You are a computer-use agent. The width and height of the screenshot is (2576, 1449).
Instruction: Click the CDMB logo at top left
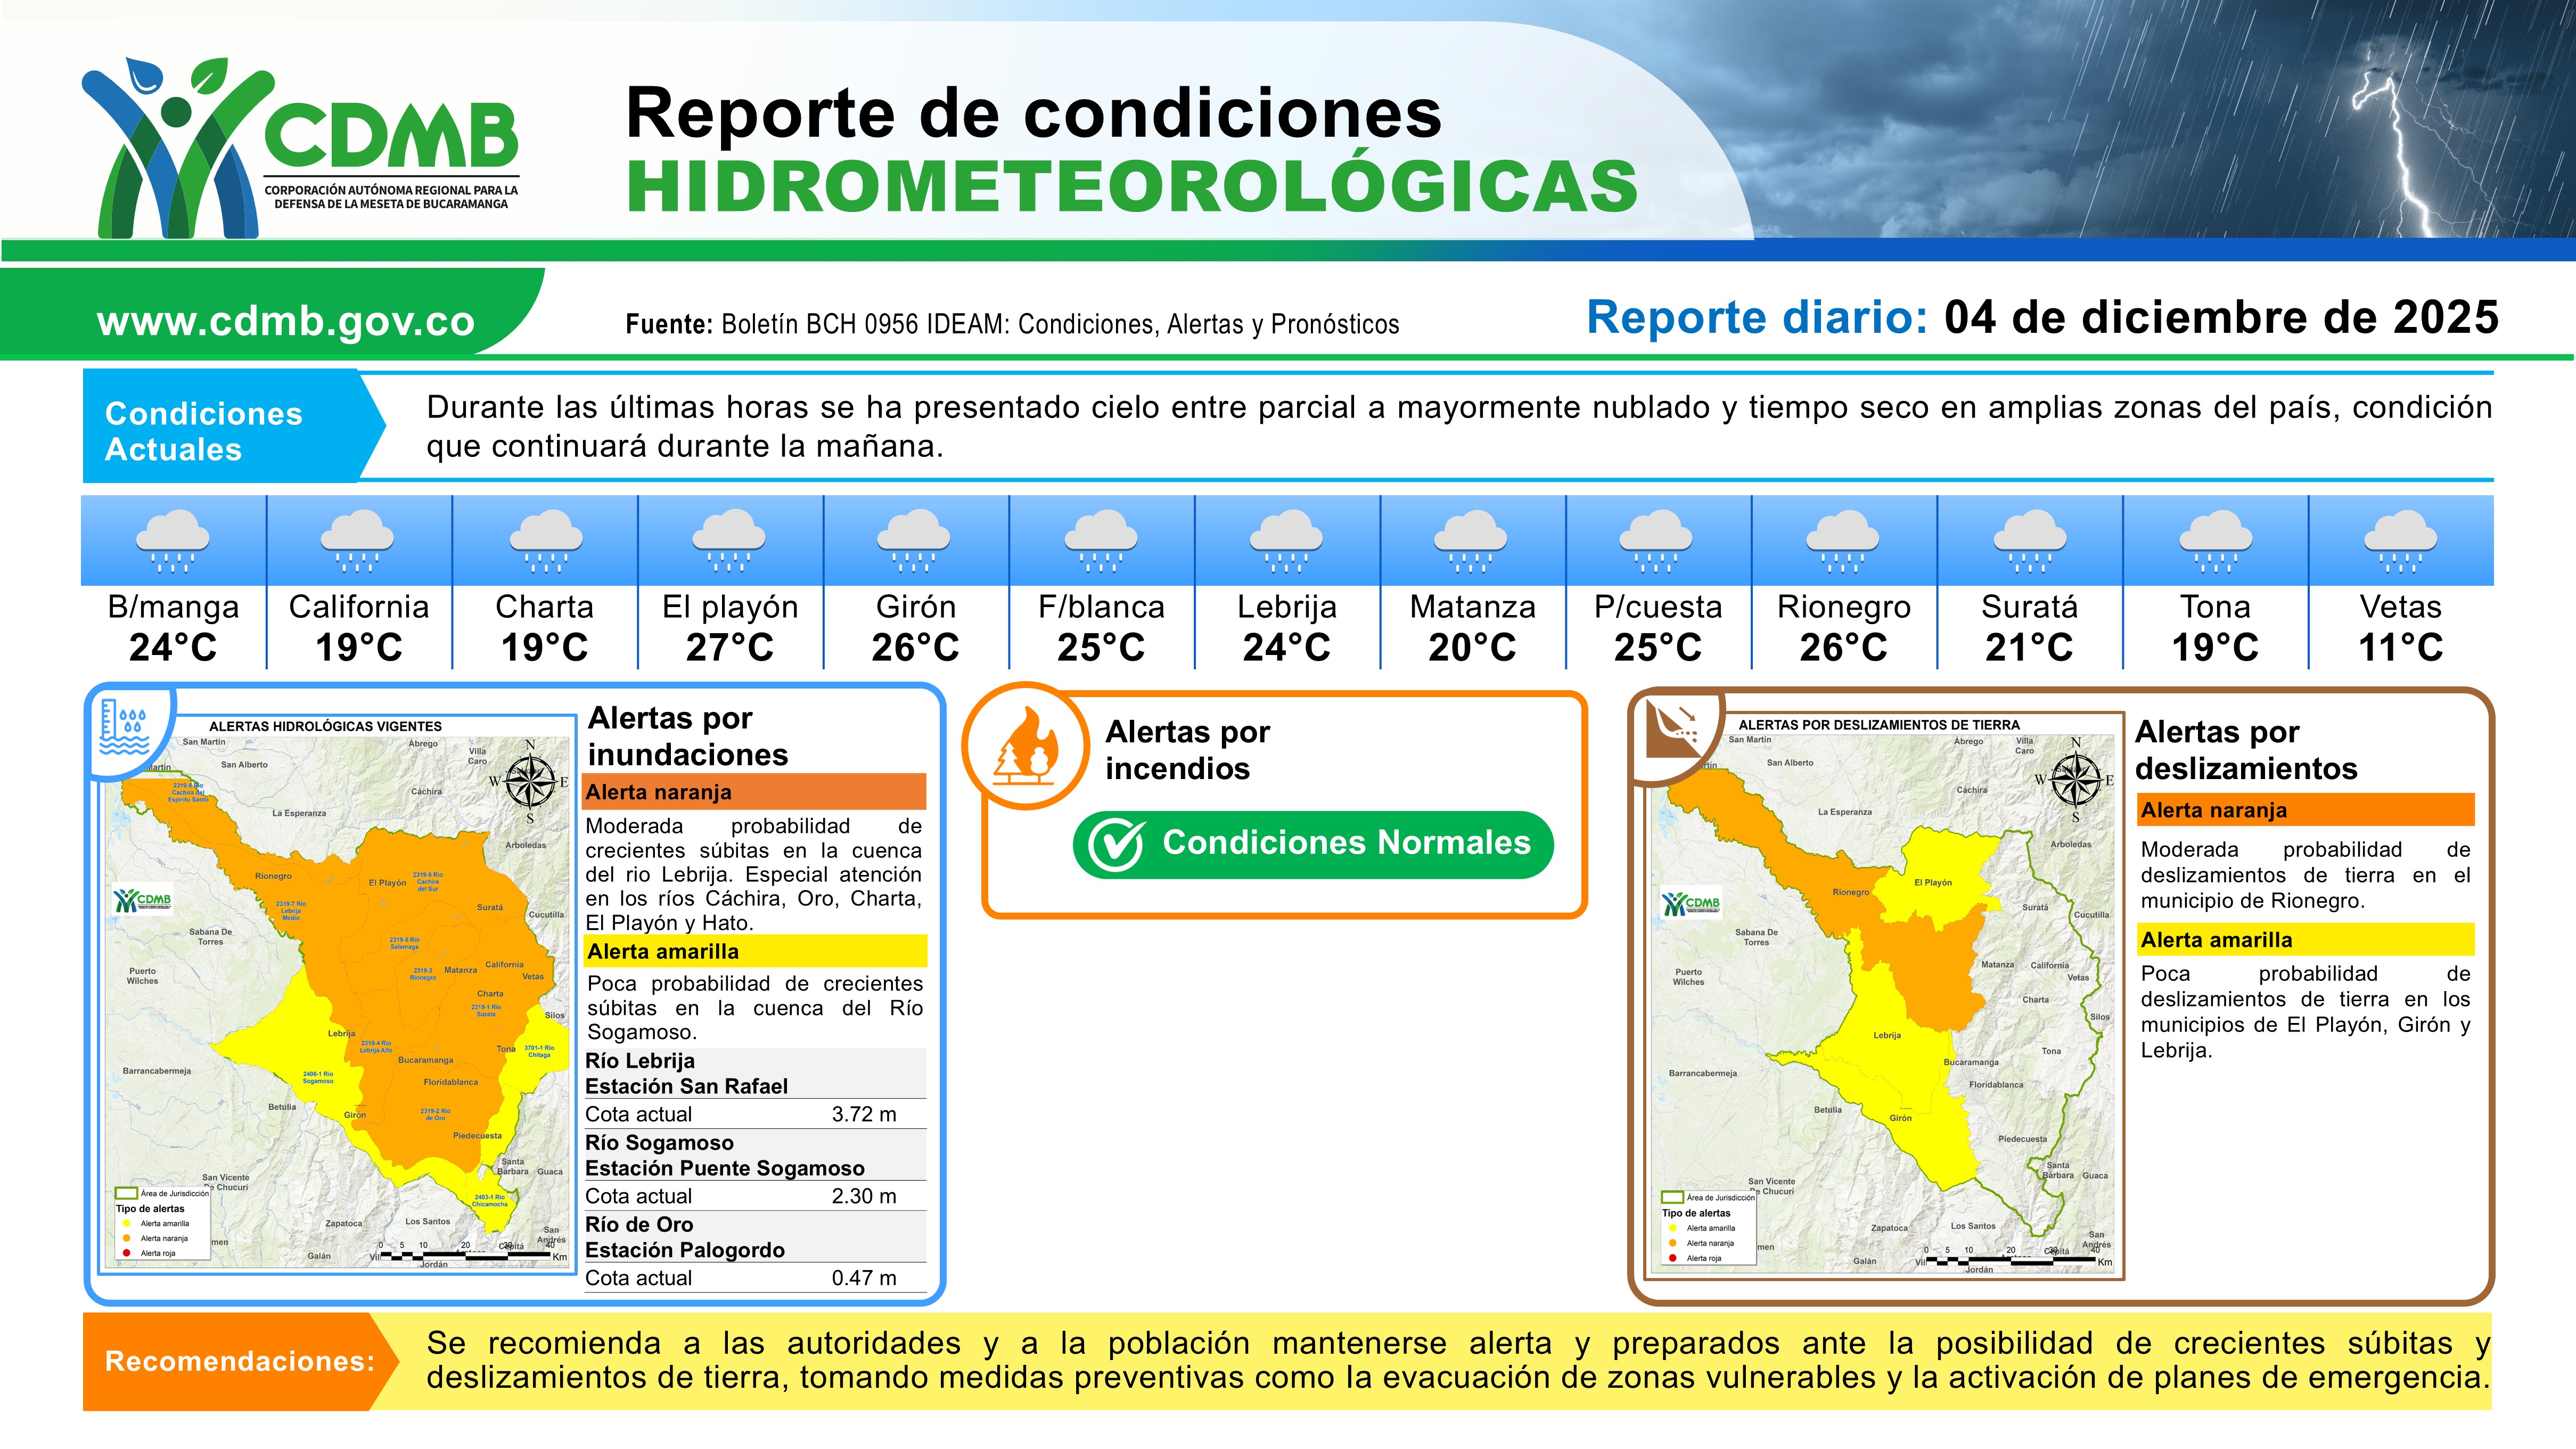coord(300,148)
